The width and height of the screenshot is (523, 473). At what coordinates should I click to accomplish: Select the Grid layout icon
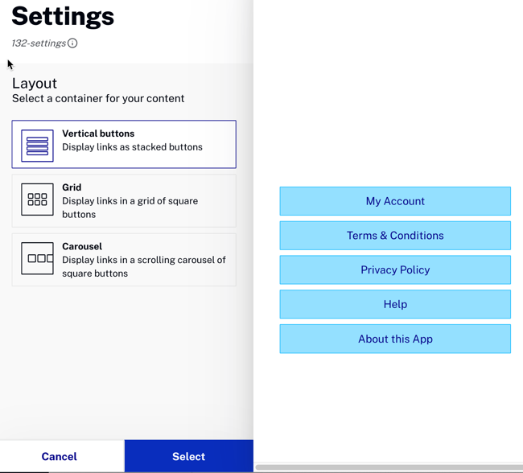[37, 199]
